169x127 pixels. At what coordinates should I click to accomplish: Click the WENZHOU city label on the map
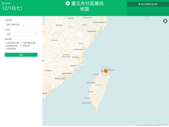(91, 31)
